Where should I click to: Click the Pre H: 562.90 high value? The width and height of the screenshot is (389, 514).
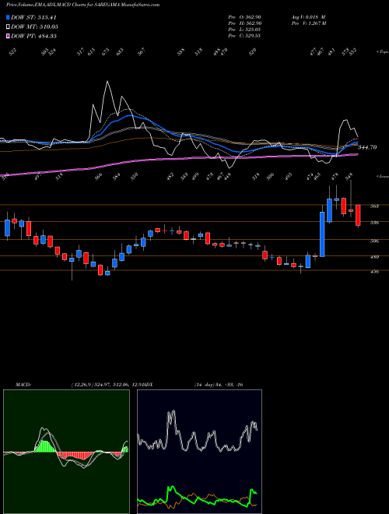click(244, 23)
